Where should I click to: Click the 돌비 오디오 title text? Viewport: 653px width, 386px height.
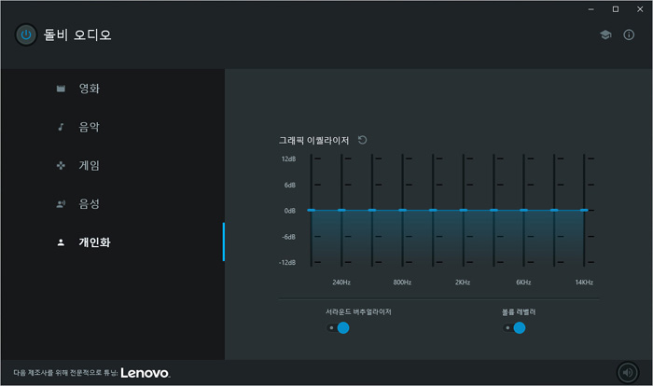point(77,35)
